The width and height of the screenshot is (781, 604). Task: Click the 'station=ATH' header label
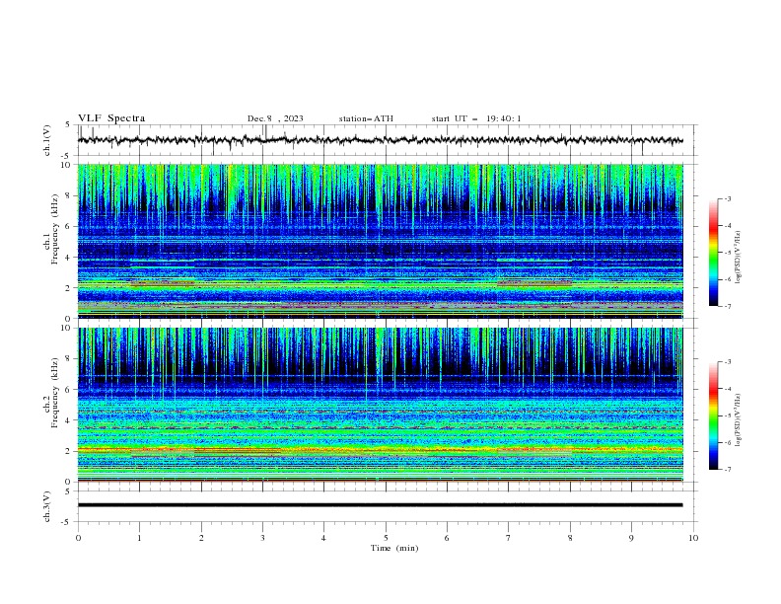pyautogui.click(x=366, y=118)
